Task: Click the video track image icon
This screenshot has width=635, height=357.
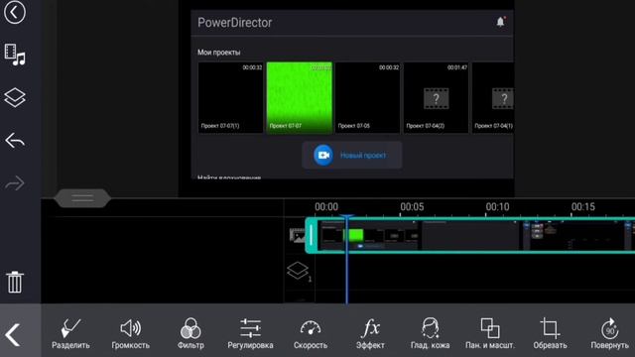Action: (x=298, y=235)
